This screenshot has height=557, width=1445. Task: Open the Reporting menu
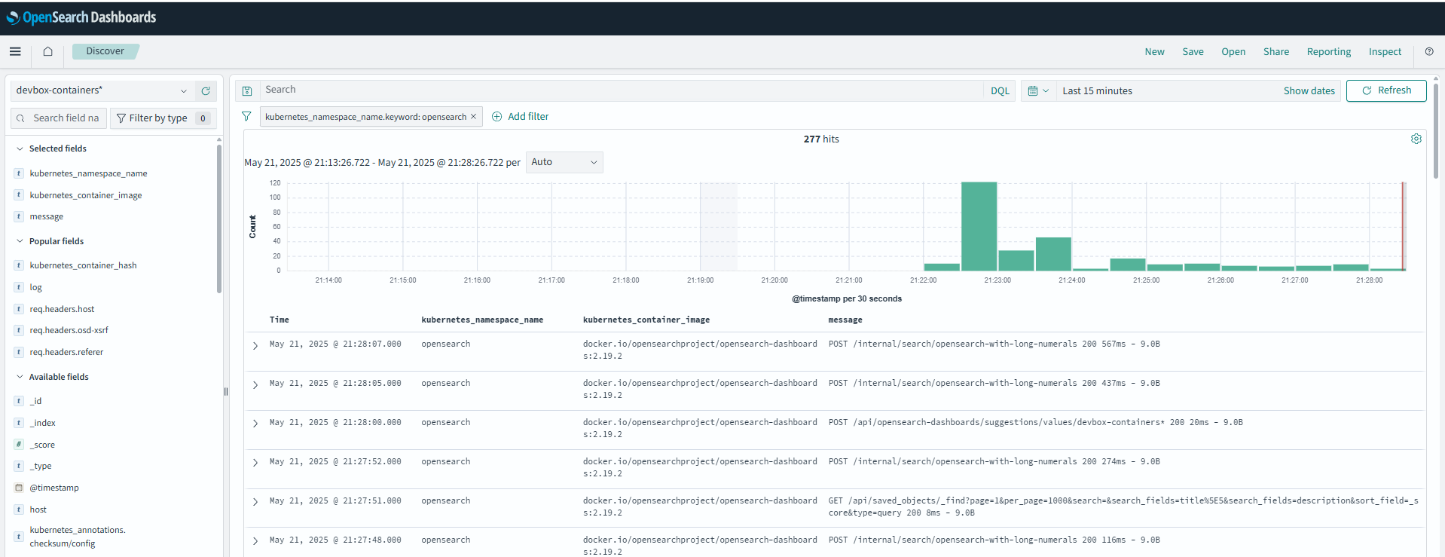(x=1329, y=52)
